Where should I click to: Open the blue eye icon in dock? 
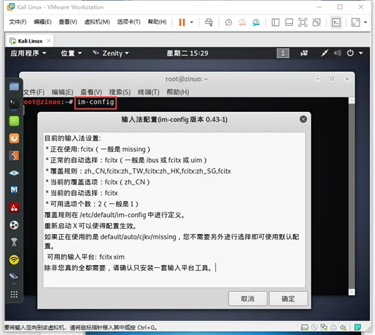[14, 173]
